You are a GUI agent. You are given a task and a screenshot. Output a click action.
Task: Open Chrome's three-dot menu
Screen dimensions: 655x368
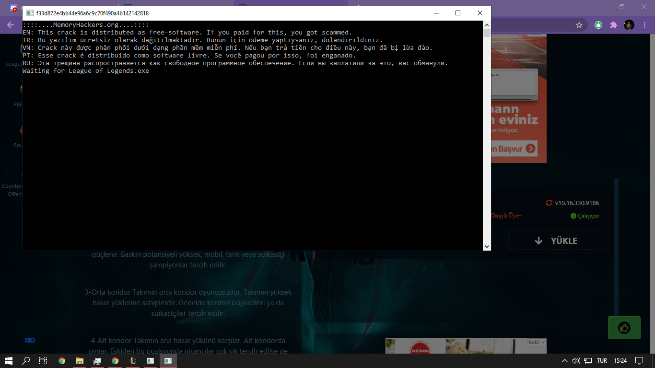(x=644, y=25)
